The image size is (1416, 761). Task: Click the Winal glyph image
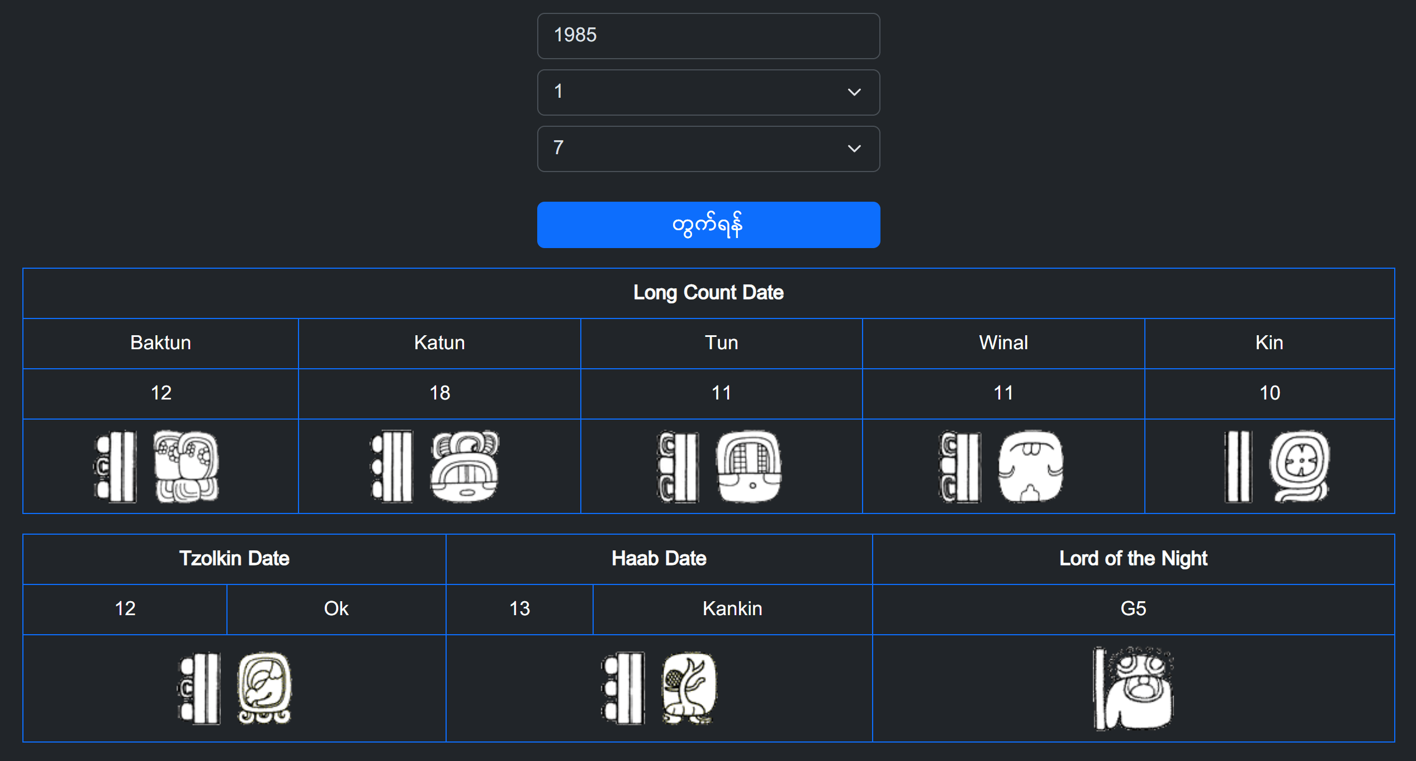pyautogui.click(x=1030, y=467)
